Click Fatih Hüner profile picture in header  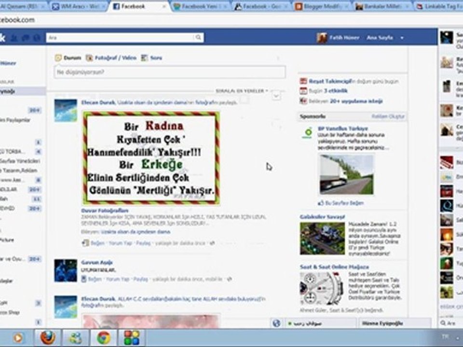(322, 38)
